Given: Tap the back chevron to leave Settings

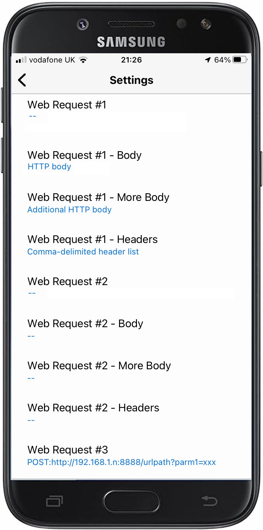Looking at the screenshot, I should coord(22,80).
